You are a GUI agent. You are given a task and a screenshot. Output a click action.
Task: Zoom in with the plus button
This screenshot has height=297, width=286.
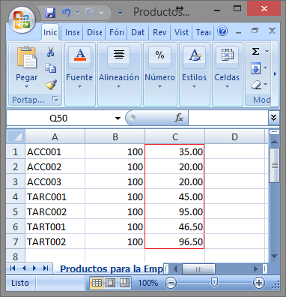click(259, 283)
